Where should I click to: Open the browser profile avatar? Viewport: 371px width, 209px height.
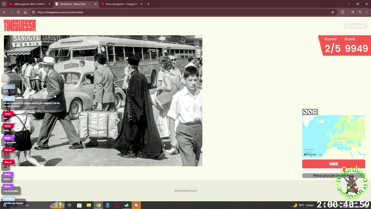coord(360,12)
